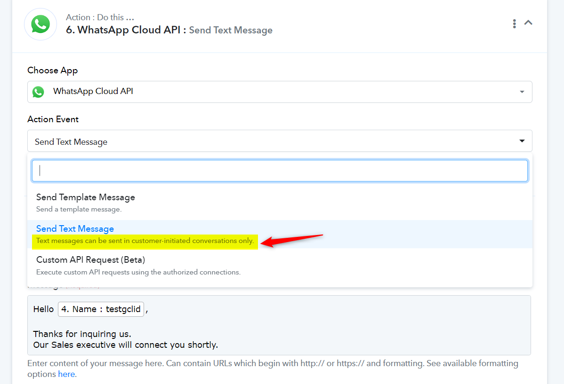
Task: Focus the action event search box
Action: coord(280,171)
